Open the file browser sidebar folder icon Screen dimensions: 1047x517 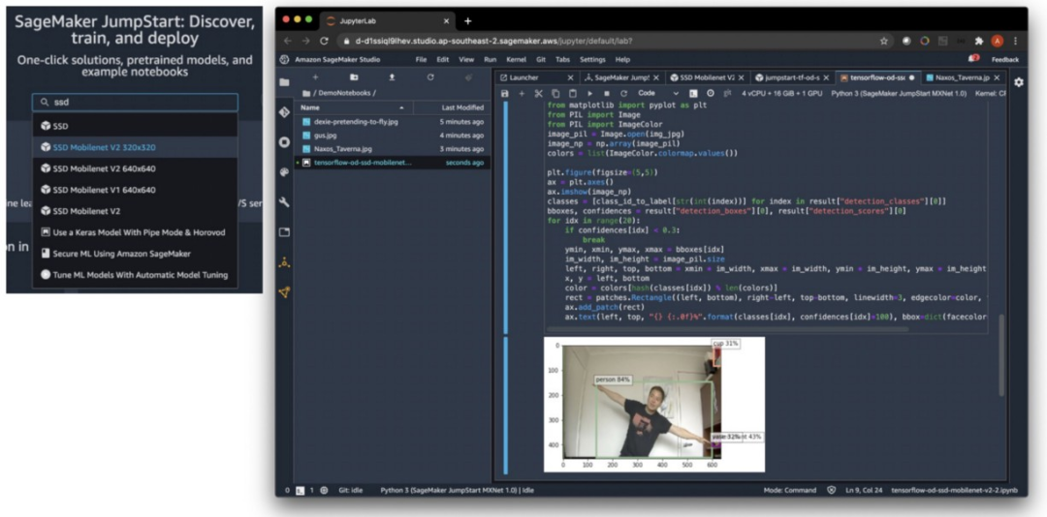[x=284, y=82]
